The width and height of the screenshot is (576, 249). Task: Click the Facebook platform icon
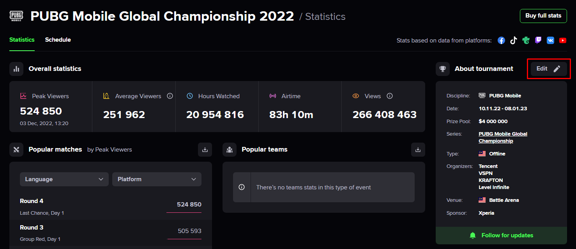501,40
